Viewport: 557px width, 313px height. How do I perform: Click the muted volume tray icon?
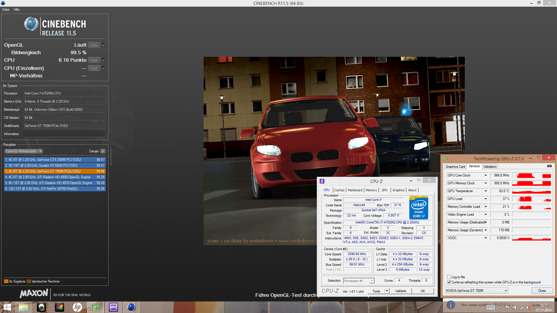[x=528, y=307]
